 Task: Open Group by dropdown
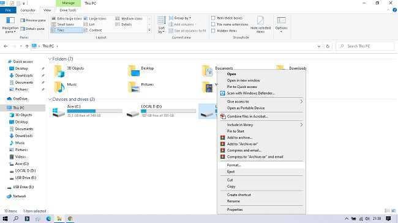point(180,18)
